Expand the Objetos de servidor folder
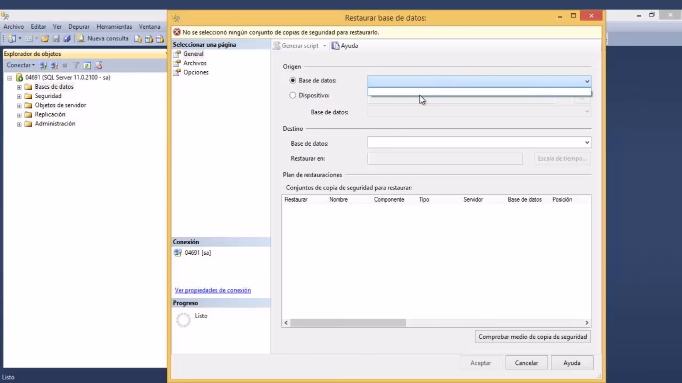682x383 pixels. point(19,105)
